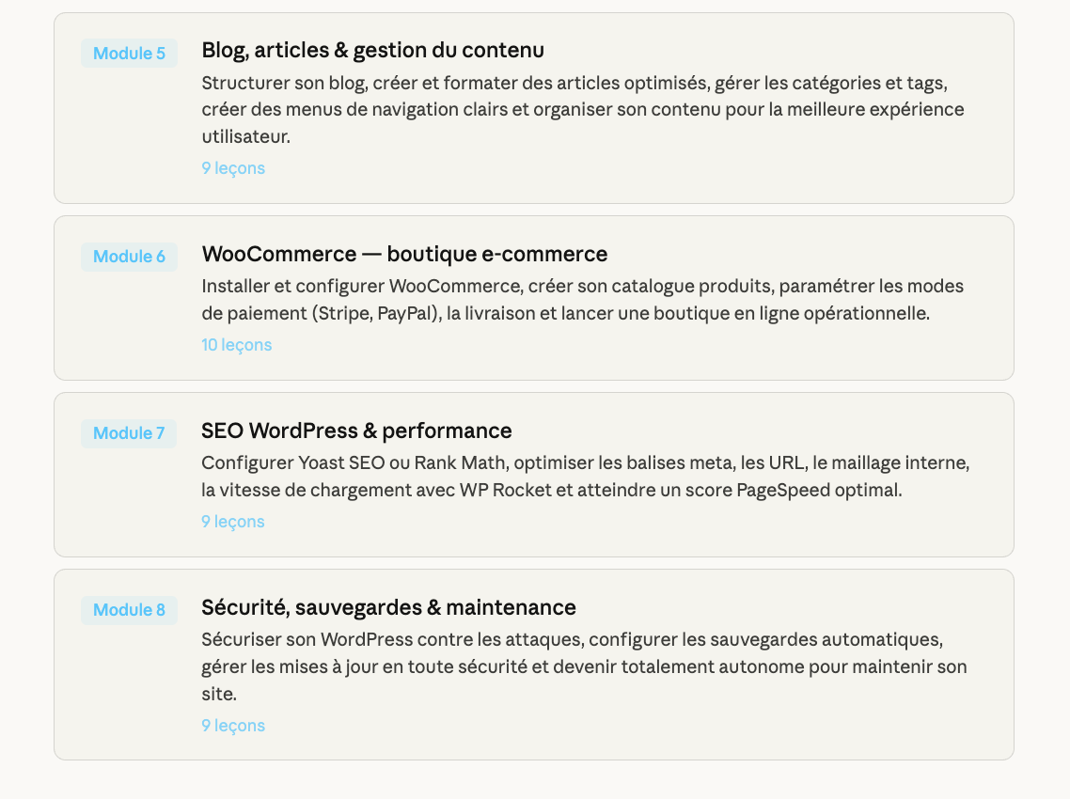Click '9 leçons' under Sécurité module
This screenshot has height=799, width=1070.
point(233,726)
